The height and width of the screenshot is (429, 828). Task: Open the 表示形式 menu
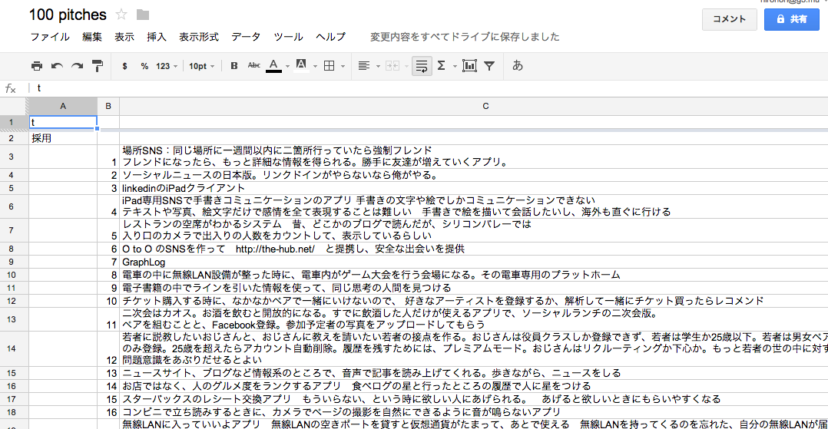pyautogui.click(x=198, y=37)
